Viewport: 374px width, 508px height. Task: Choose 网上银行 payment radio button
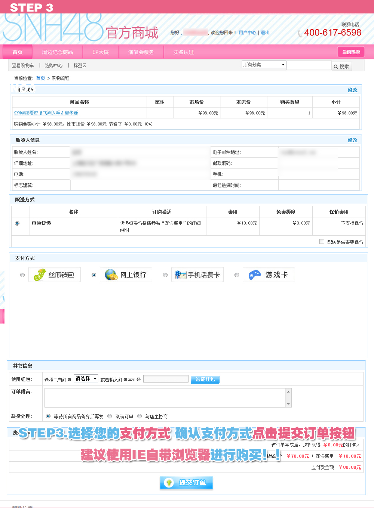[x=94, y=275]
